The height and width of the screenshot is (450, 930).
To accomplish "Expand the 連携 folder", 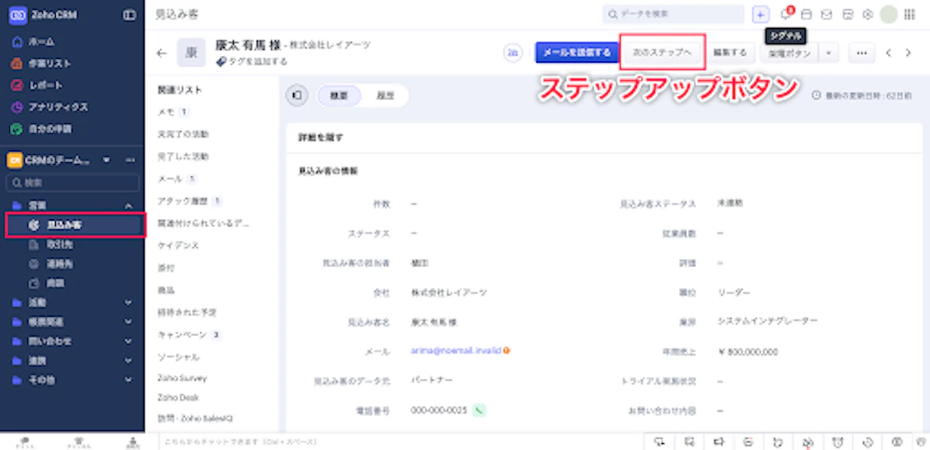I will pyautogui.click(x=129, y=361).
